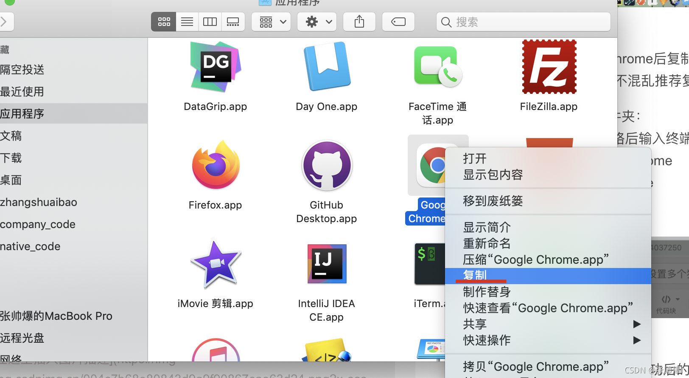The height and width of the screenshot is (378, 689).
Task: Open 文稿 in the sidebar
Action: coord(11,136)
